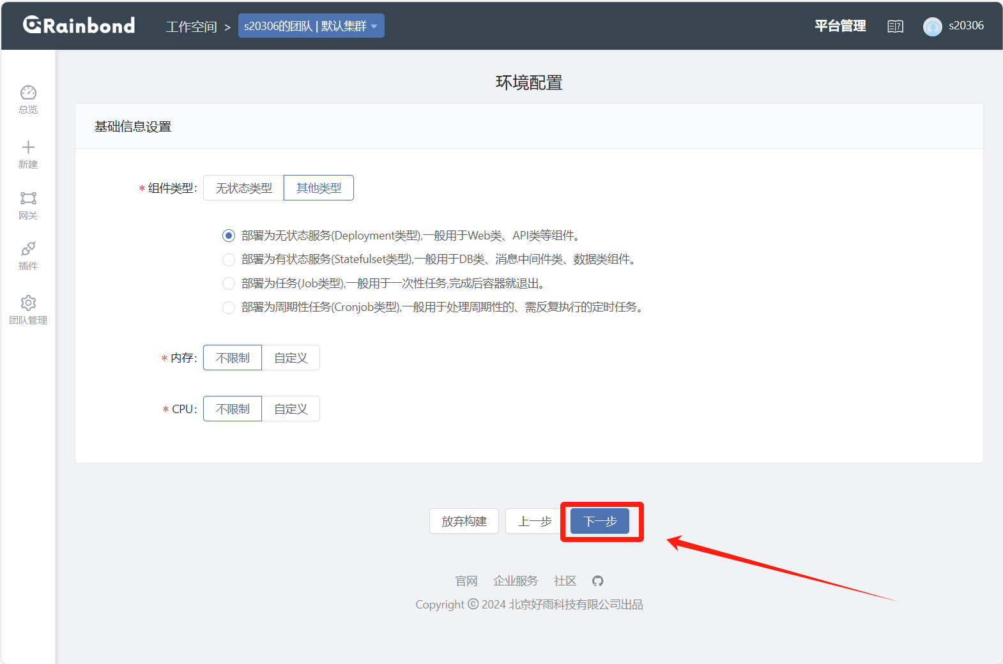Select the Statefulset stateful service radio option
The height and width of the screenshot is (664, 1003).
click(x=229, y=260)
